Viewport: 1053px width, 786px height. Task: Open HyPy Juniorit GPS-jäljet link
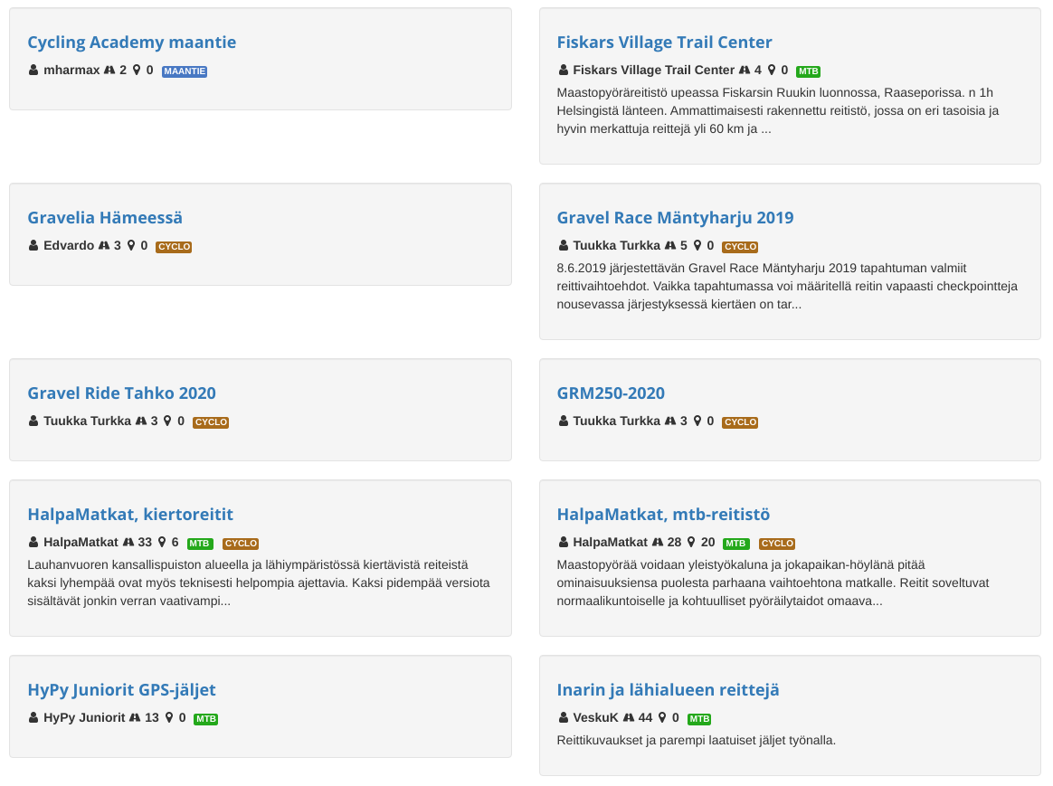click(121, 690)
